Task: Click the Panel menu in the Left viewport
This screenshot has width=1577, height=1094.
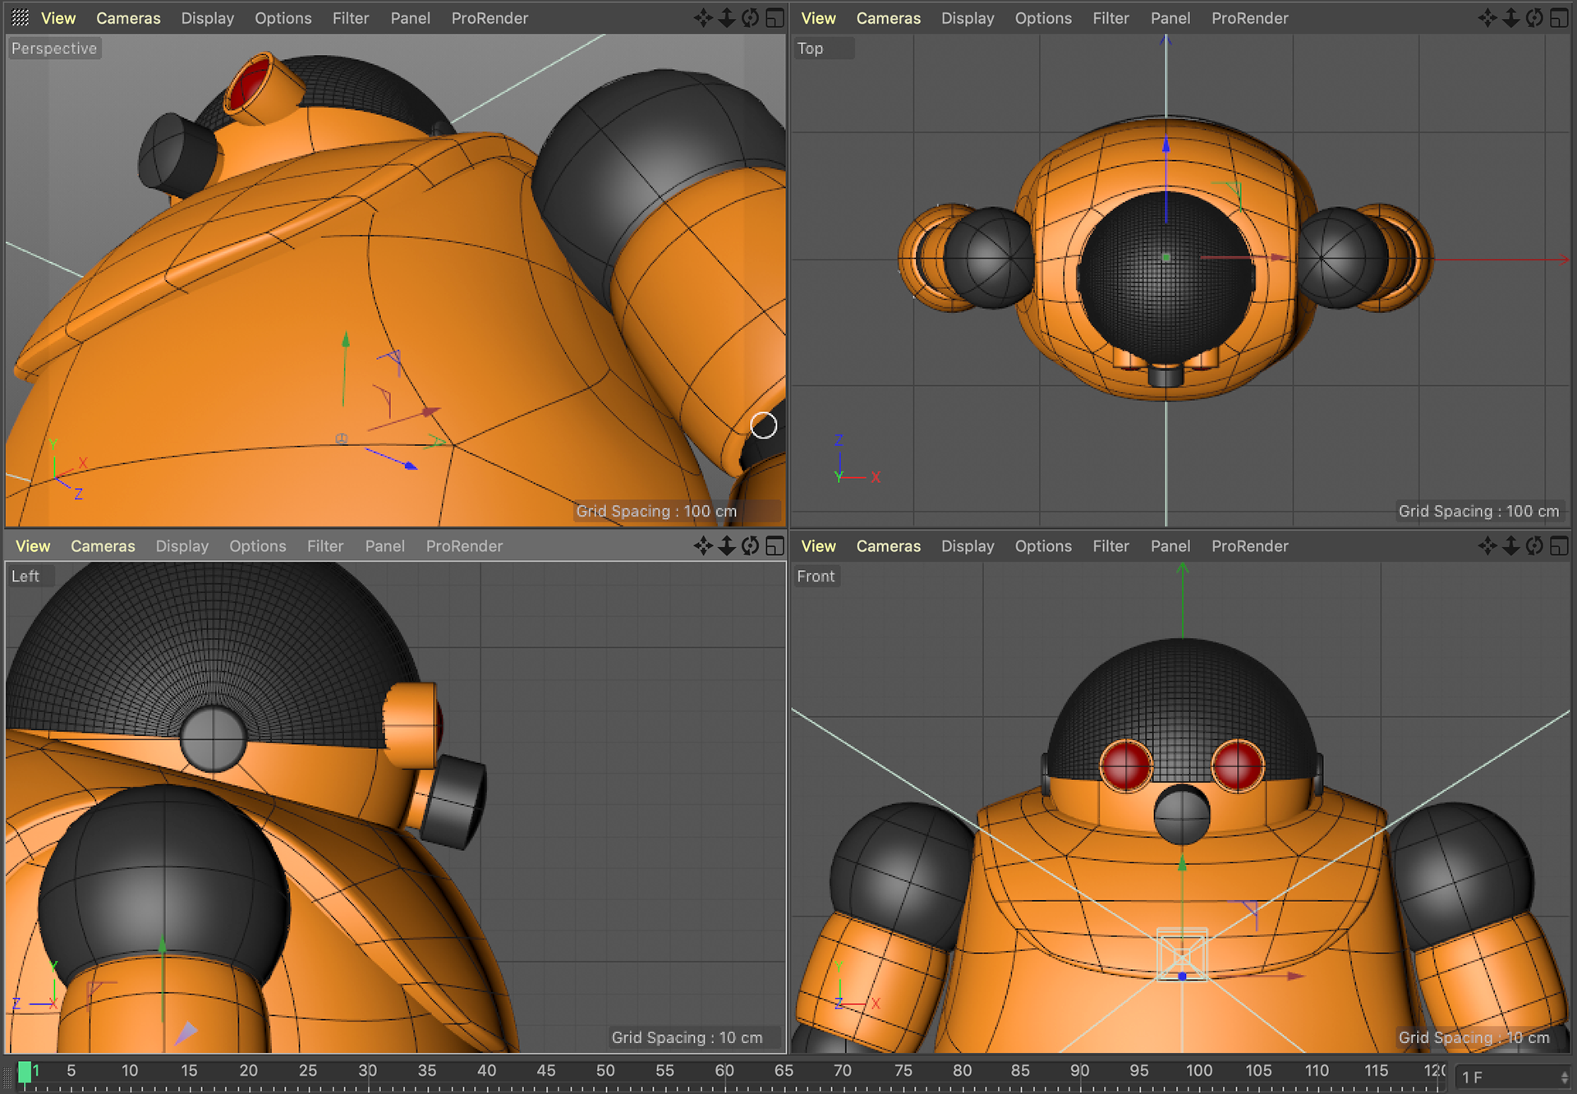Action: [x=384, y=546]
